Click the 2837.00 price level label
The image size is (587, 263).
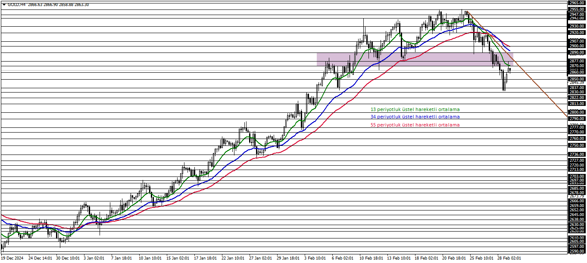pos(576,87)
